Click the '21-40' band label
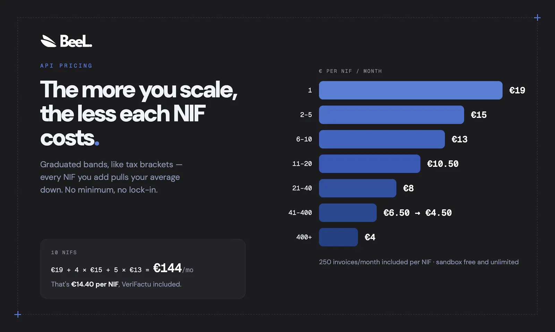 coord(302,188)
